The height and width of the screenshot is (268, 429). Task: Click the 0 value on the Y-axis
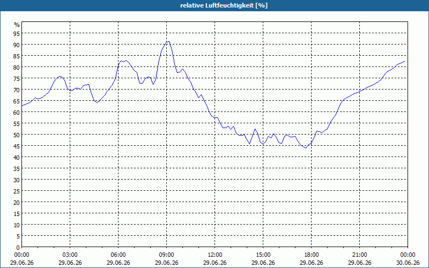tap(18, 248)
